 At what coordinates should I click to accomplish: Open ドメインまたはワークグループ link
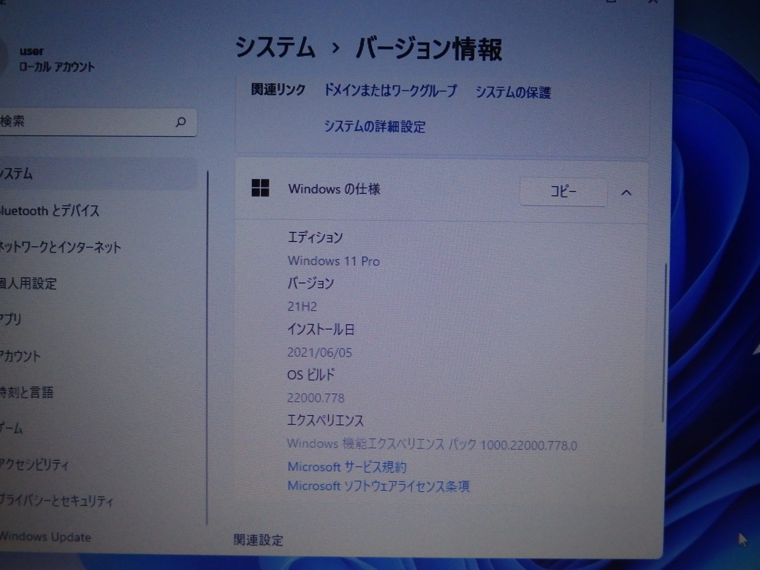click(390, 90)
